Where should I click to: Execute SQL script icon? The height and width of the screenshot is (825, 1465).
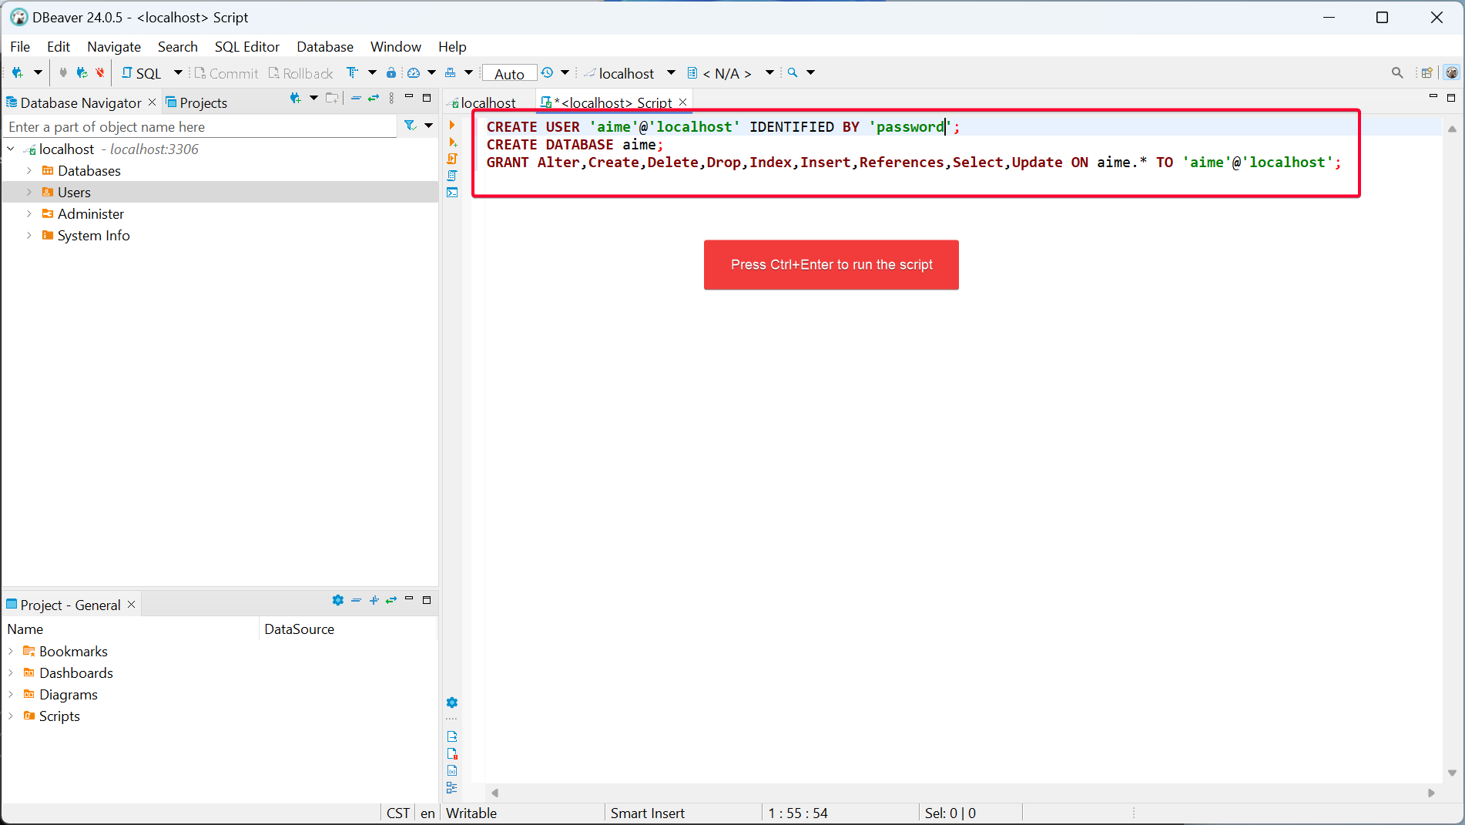coord(452,159)
